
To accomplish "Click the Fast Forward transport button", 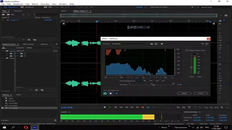I will point(132,107).
